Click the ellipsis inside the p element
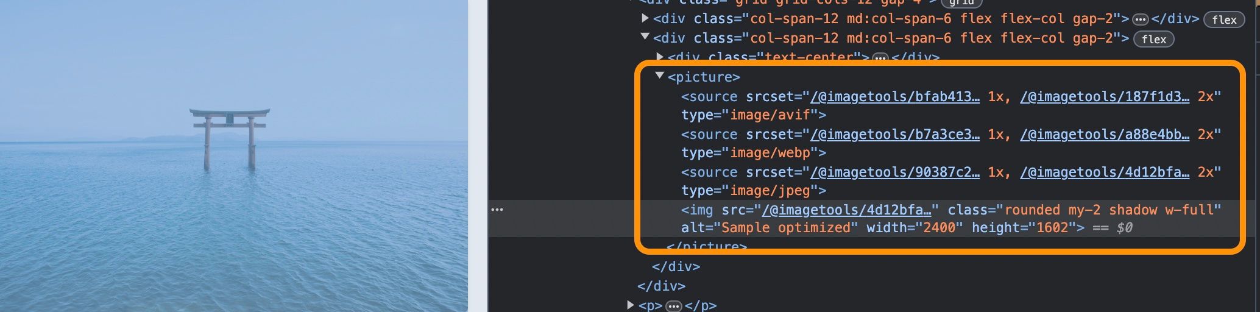 pos(673,305)
